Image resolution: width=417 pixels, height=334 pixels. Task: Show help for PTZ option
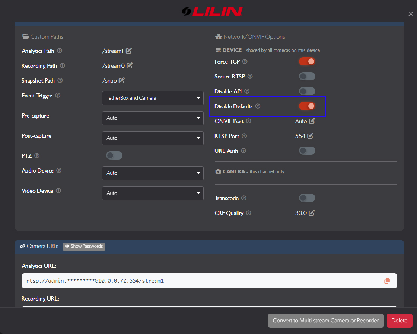[37, 155]
